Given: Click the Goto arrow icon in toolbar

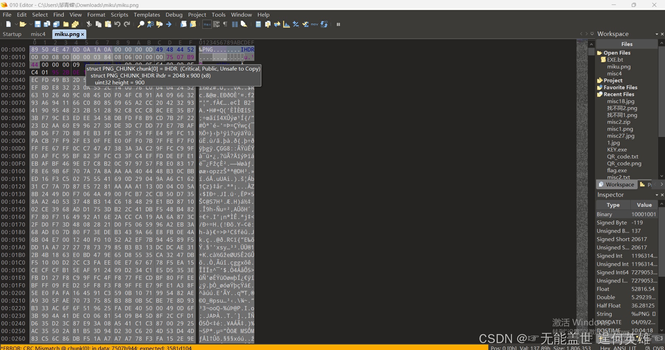Looking at the screenshot, I should 169,24.
